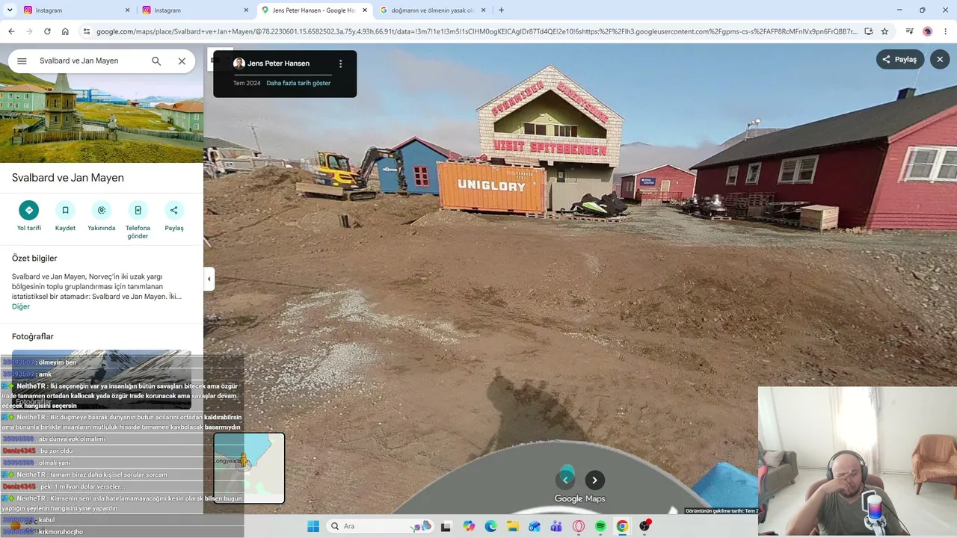Get directions with Yol tarifi button
957x538 pixels.
click(29, 216)
